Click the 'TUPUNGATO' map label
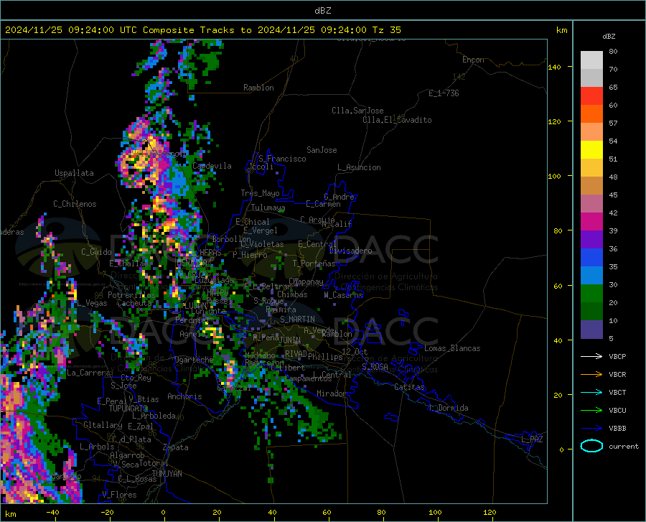The image size is (646, 522). point(128,409)
